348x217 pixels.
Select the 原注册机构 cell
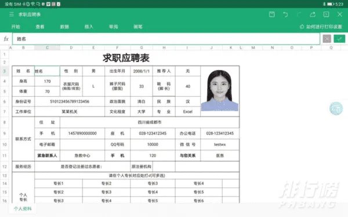click(142, 167)
